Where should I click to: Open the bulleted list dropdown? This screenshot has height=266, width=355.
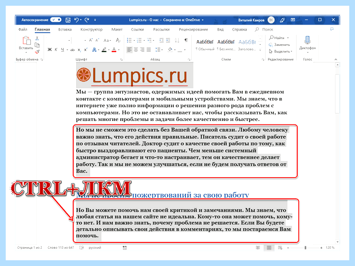tap(134, 41)
